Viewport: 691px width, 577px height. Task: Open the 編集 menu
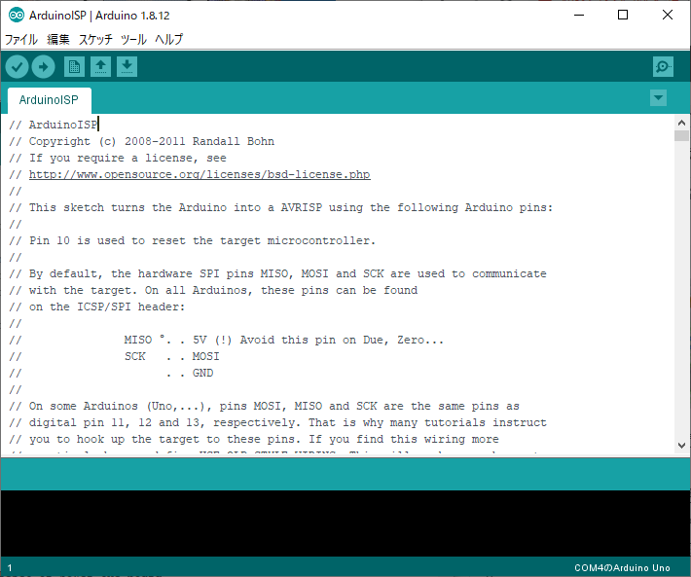58,39
